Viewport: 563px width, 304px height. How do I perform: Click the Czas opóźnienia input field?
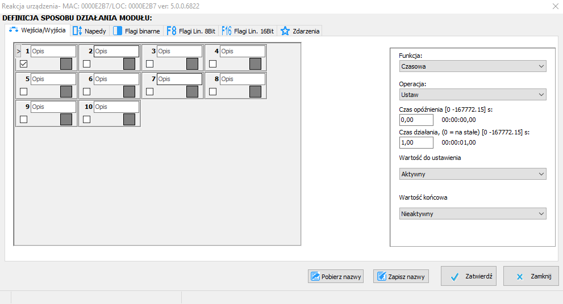pos(416,120)
